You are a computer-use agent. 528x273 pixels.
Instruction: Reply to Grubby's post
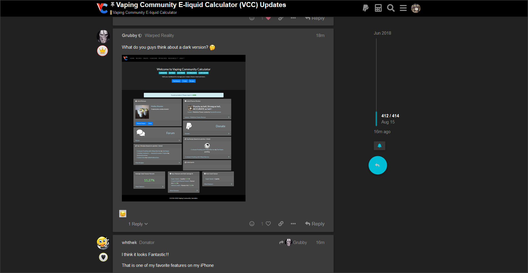[315, 224]
